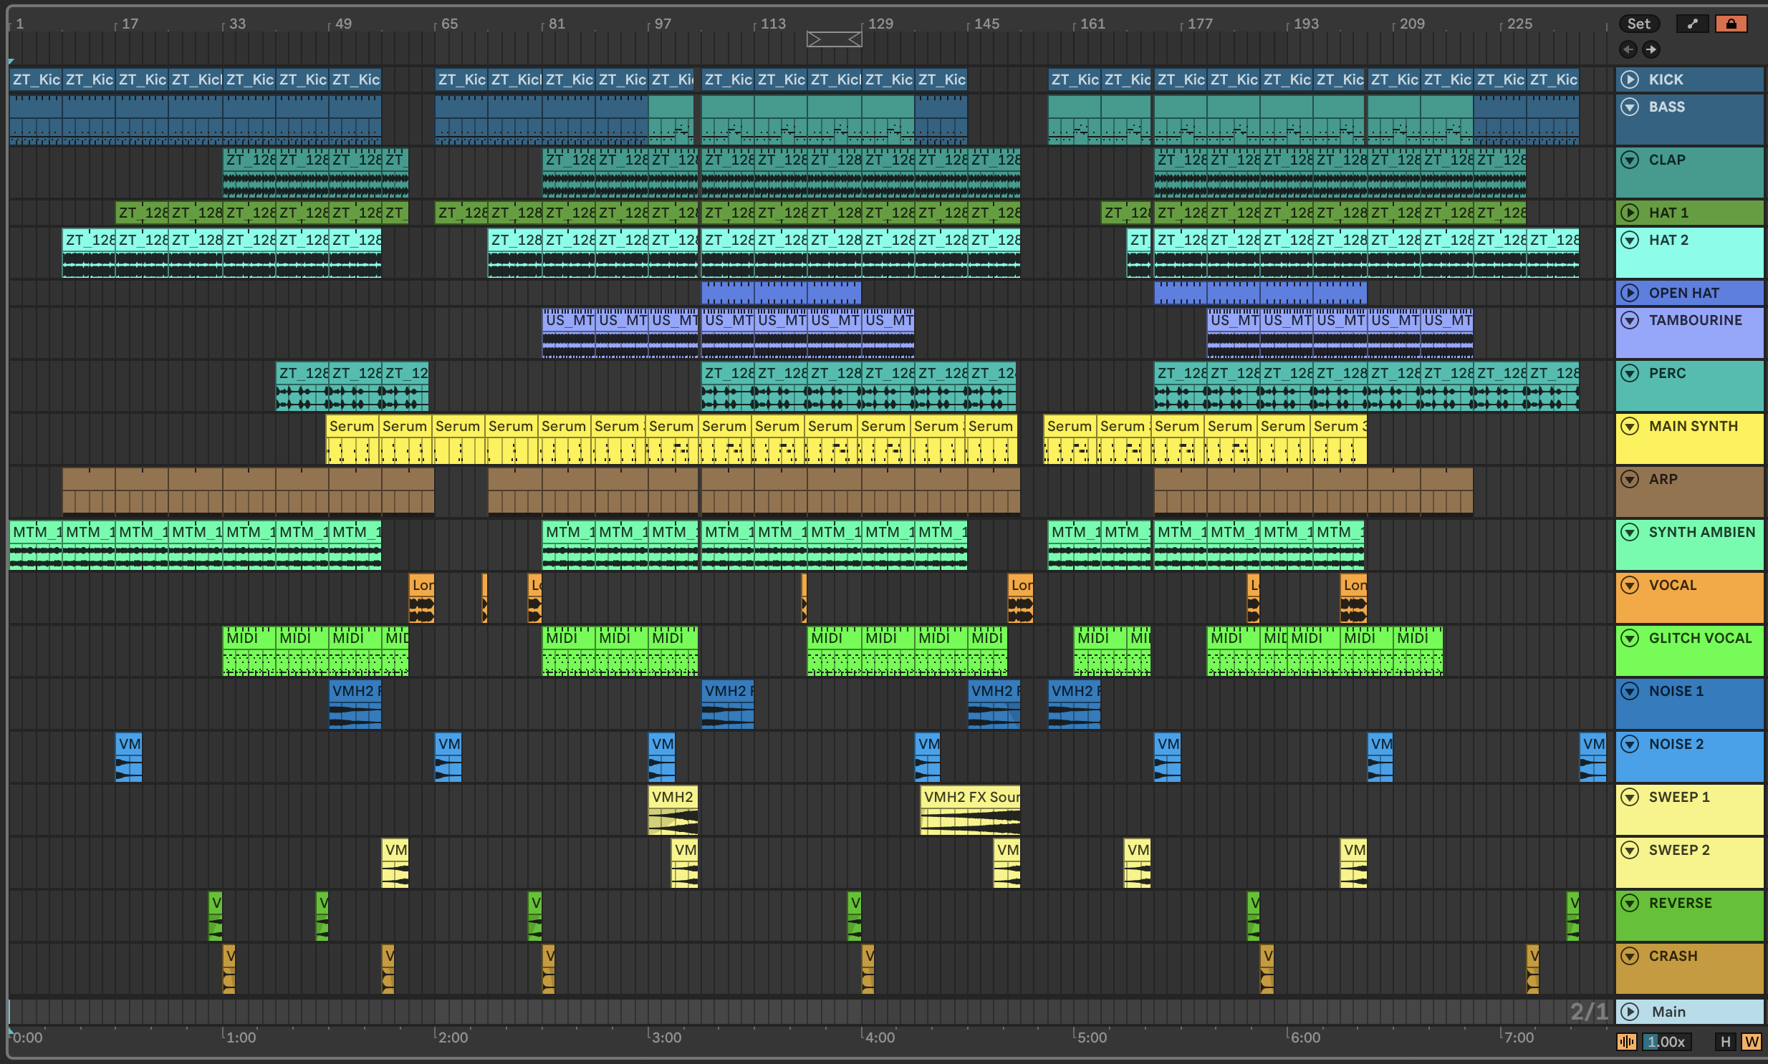This screenshot has height=1064, width=1768.
Task: Jump to next locator arrow
Action: [x=1651, y=49]
